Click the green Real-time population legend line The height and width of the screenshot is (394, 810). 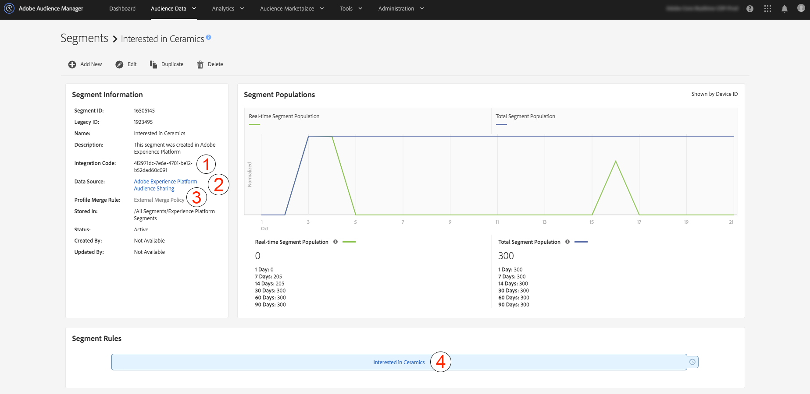click(x=349, y=242)
